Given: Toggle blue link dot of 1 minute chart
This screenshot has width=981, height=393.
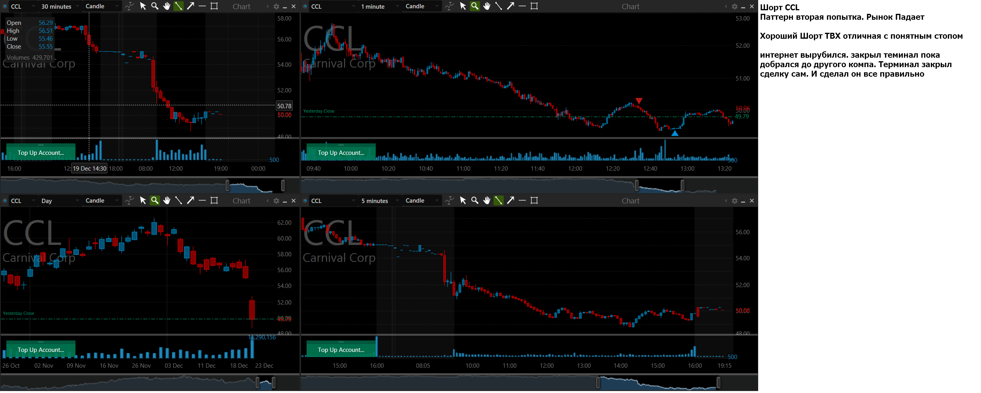Looking at the screenshot, I should 305,6.
